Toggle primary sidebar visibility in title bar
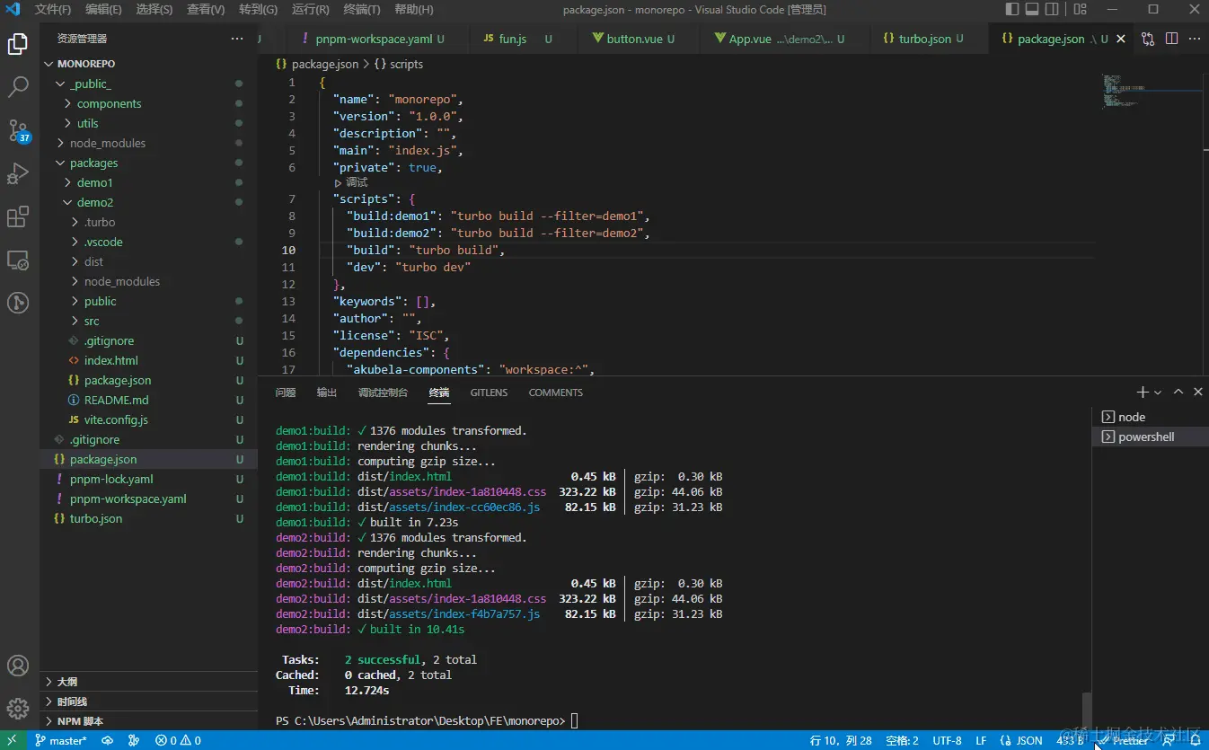The image size is (1209, 750). [x=1012, y=10]
